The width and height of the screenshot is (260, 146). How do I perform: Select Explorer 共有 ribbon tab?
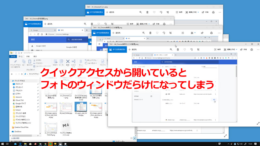coord(28,57)
